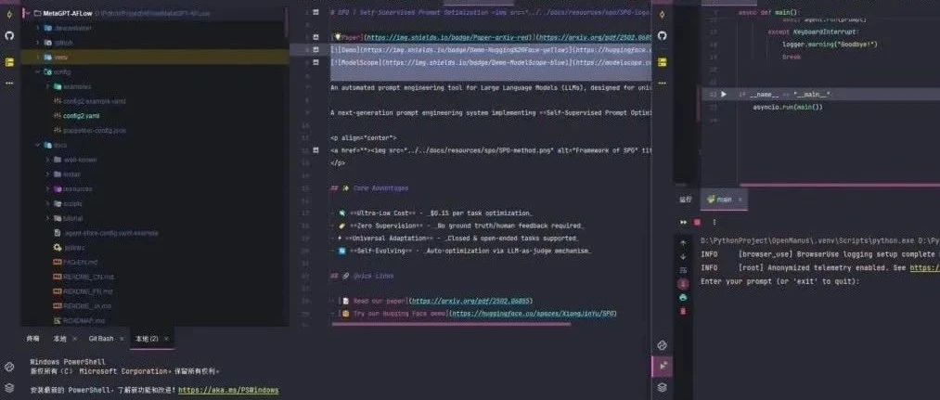The width and height of the screenshot is (940, 400).
Task: Expand .github folder in project tree
Action: click(x=38, y=43)
